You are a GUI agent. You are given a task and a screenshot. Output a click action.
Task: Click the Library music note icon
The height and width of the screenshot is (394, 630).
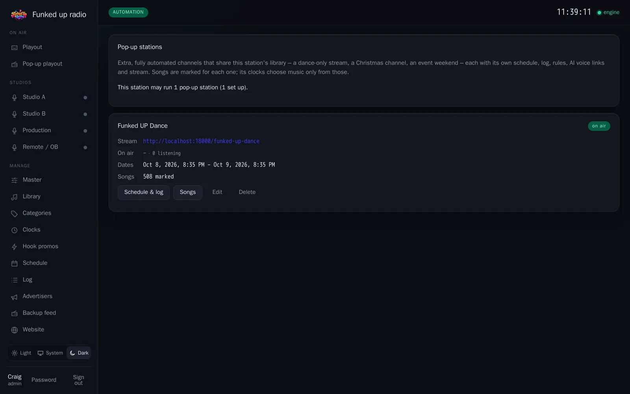click(14, 197)
